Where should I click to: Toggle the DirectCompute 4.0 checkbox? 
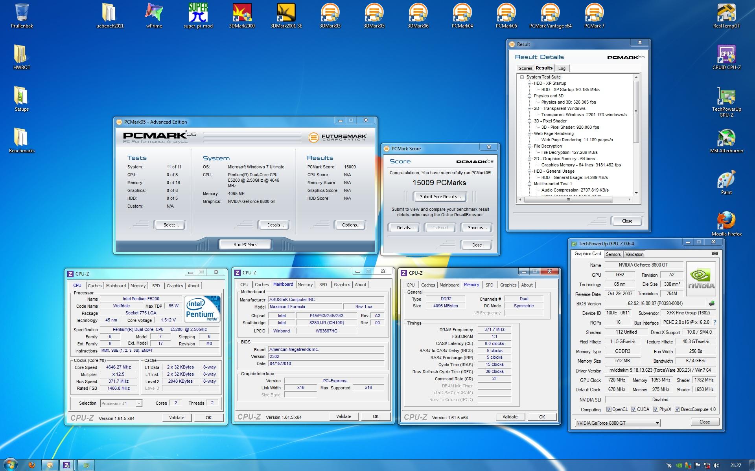coord(677,409)
